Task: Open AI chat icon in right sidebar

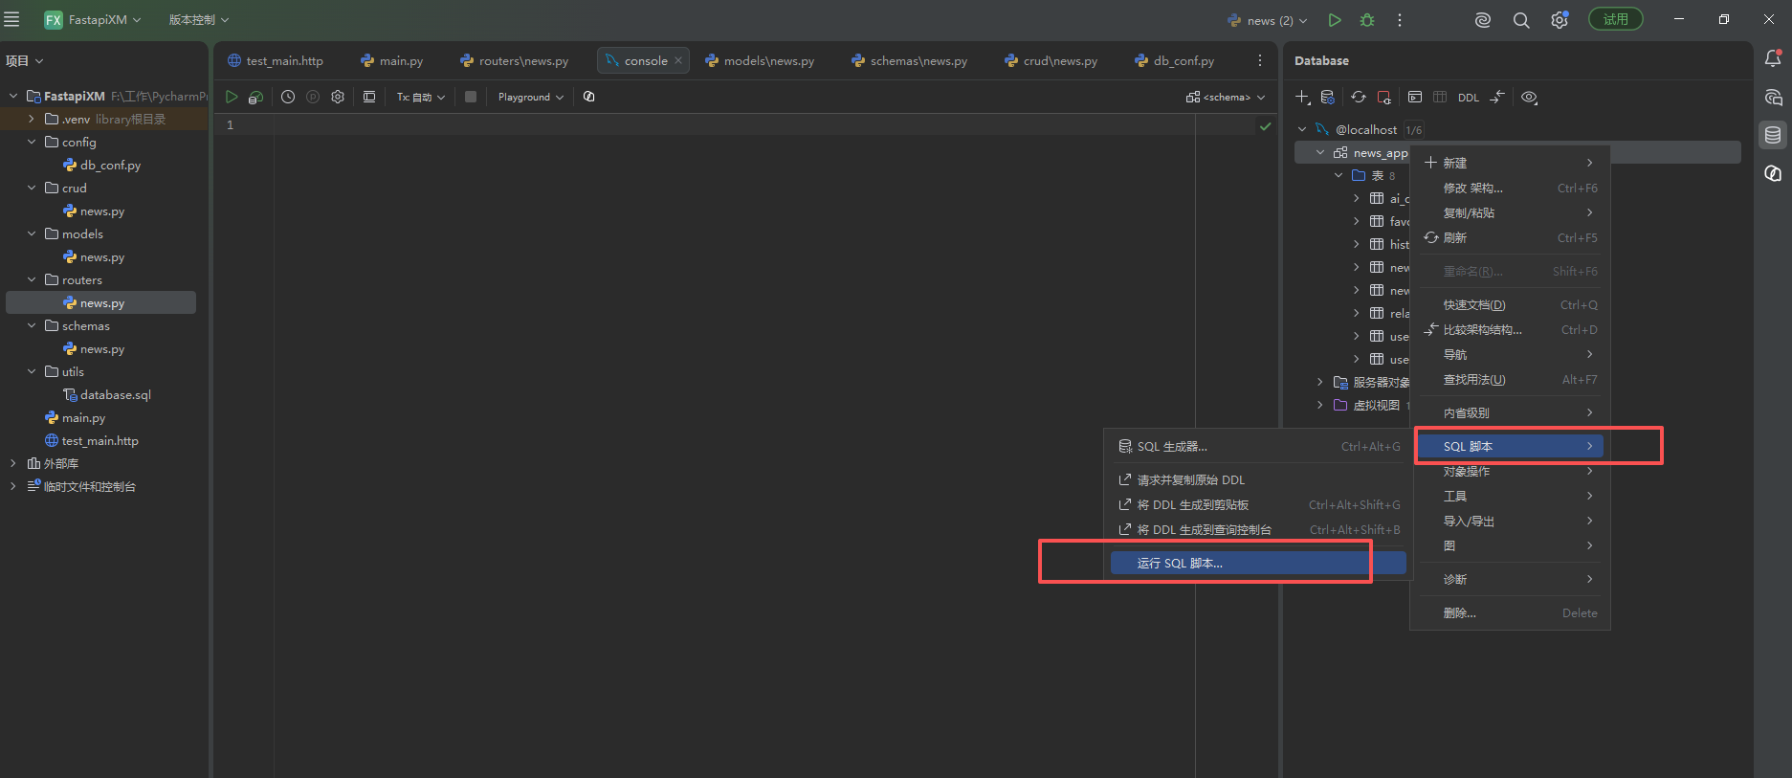Action: [1773, 97]
